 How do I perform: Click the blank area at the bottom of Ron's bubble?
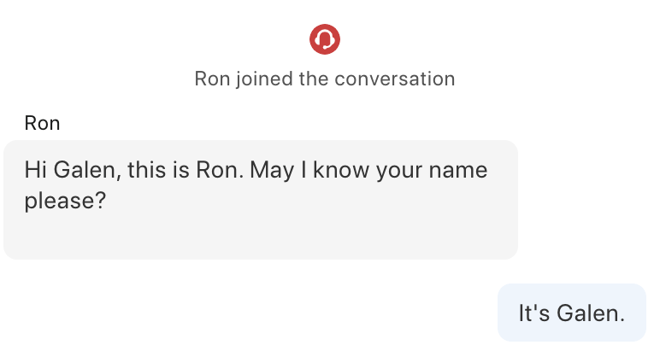[x=261, y=237]
